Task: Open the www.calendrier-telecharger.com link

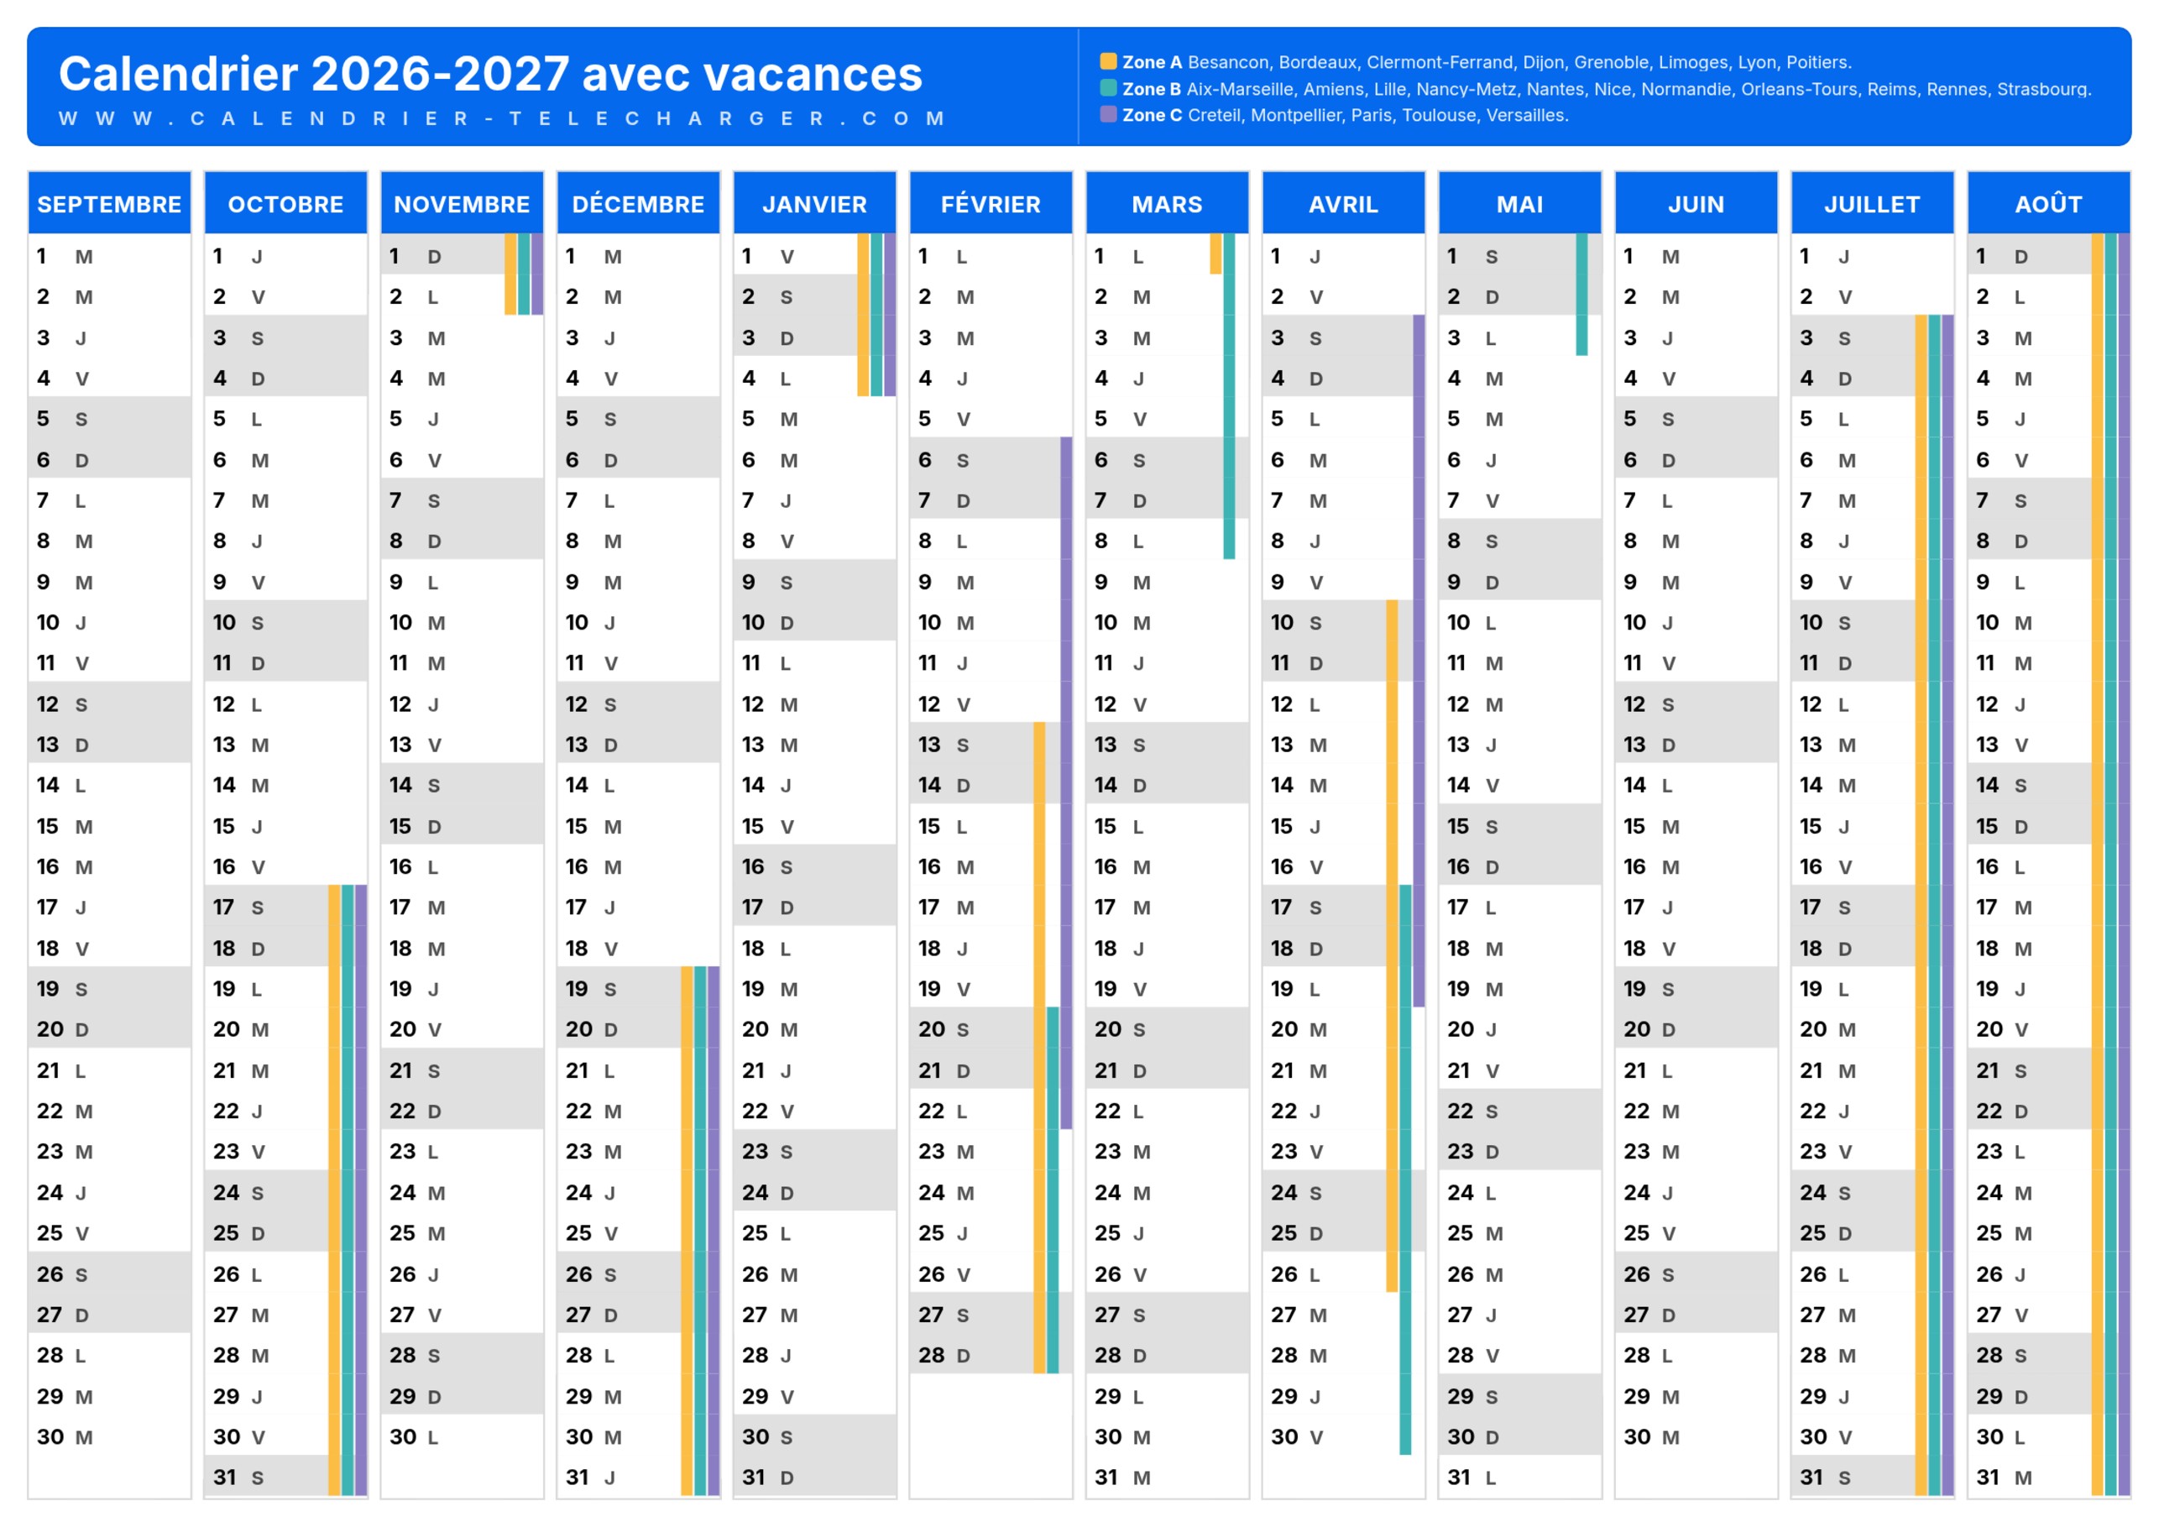Action: (x=501, y=118)
